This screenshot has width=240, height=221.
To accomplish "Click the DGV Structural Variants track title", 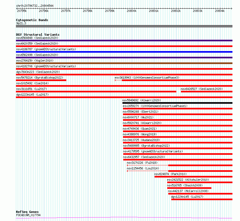I will (x=38, y=35).
